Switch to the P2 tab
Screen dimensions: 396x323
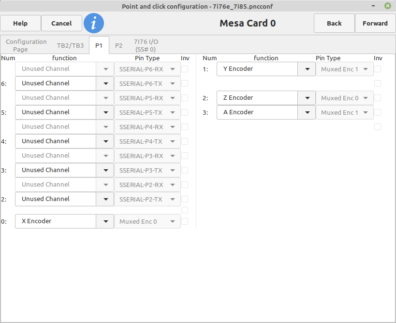click(118, 46)
